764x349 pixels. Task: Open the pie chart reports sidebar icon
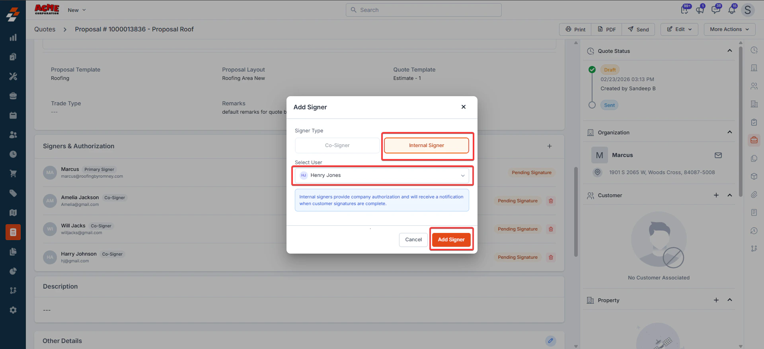pyautogui.click(x=13, y=271)
